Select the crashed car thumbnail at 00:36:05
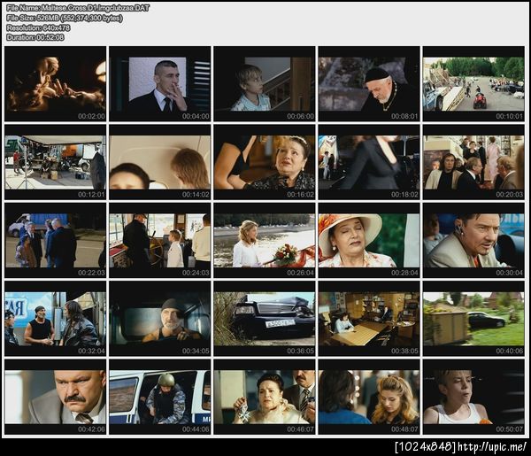This screenshot has height=456, width=531. [x=265, y=319]
